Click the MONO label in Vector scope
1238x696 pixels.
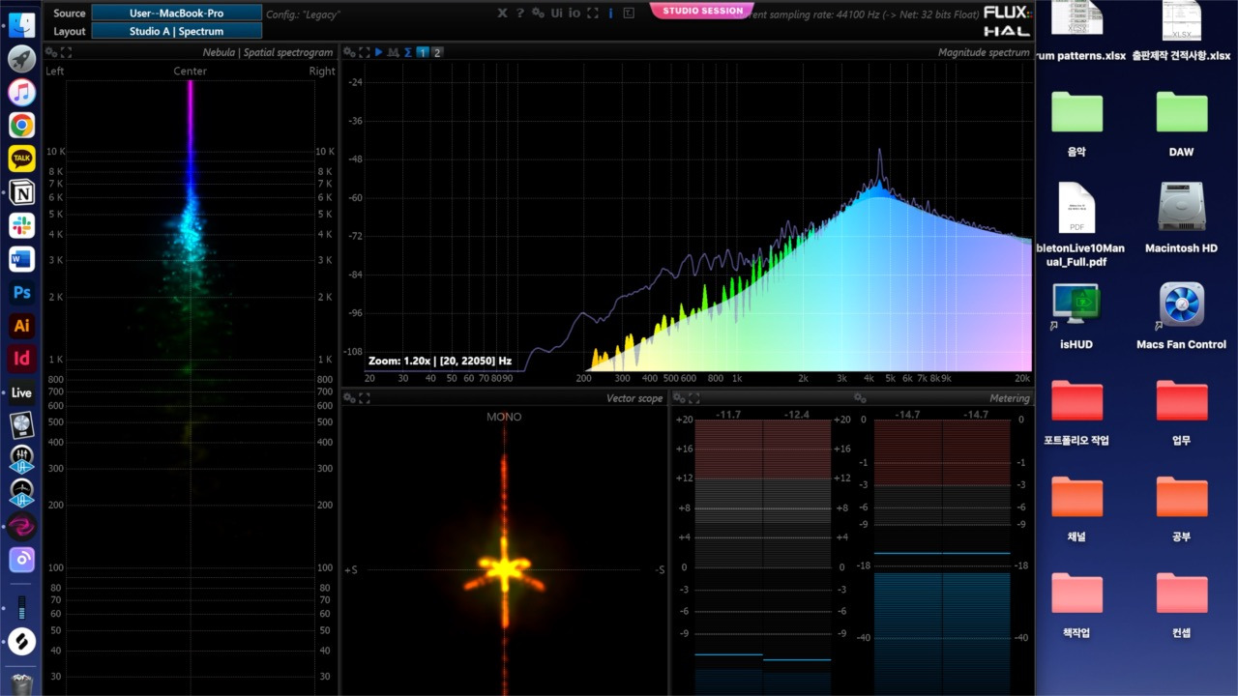coord(504,417)
